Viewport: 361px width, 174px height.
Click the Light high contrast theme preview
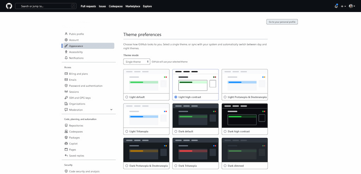point(195,81)
